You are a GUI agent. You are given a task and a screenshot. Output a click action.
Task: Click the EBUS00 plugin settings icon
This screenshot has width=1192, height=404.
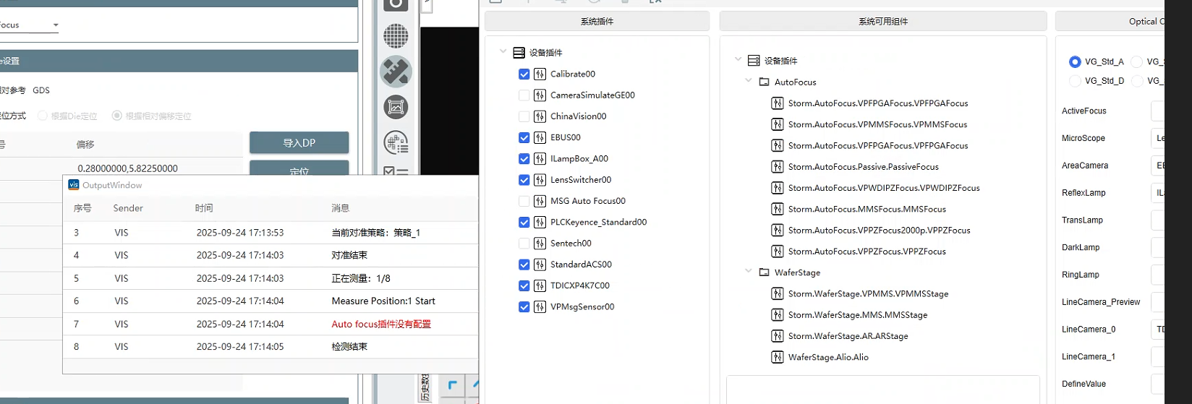click(540, 137)
